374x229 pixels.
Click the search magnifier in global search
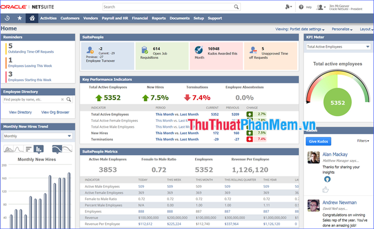(x=236, y=7)
